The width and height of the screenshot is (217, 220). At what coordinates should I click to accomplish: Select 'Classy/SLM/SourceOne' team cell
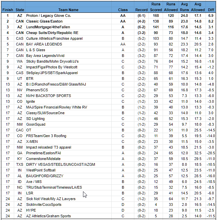coord(68,113)
